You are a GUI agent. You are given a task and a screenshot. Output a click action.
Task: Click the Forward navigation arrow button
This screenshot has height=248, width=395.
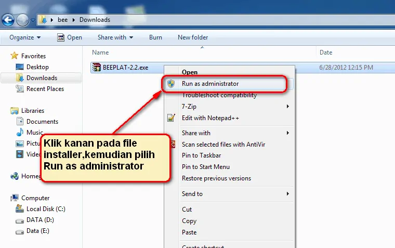23,20
